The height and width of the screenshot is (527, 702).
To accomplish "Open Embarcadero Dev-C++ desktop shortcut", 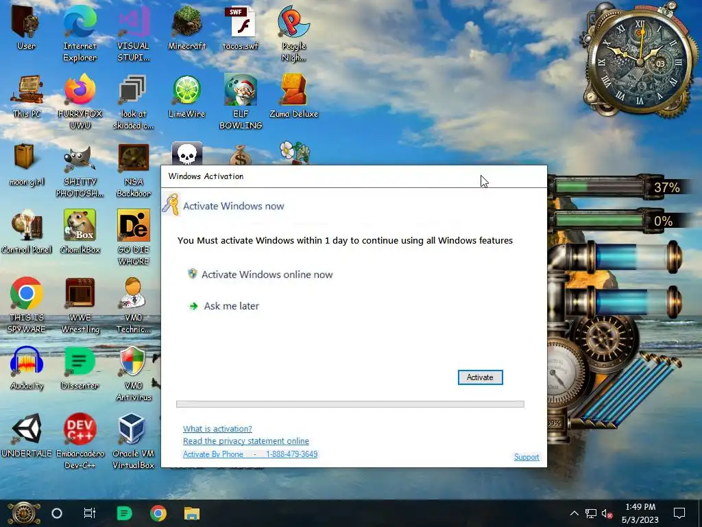I will (x=80, y=441).
